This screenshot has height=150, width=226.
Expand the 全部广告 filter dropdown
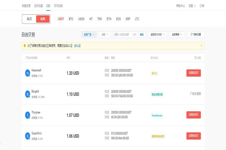pos(89,34)
